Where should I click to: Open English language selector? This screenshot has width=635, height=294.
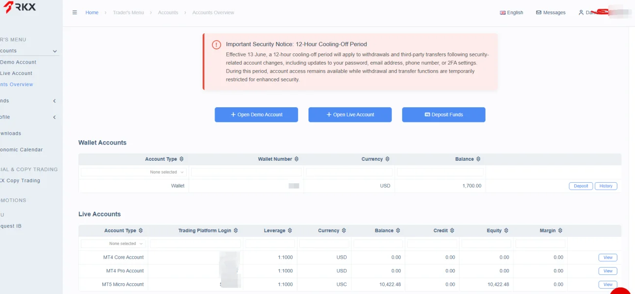coord(512,13)
